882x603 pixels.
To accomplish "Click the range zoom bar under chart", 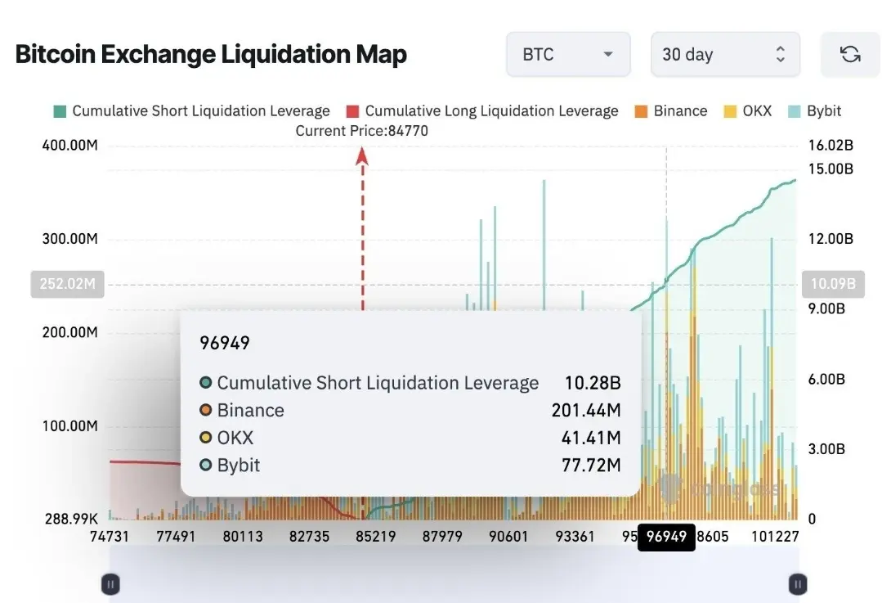I will tap(454, 574).
